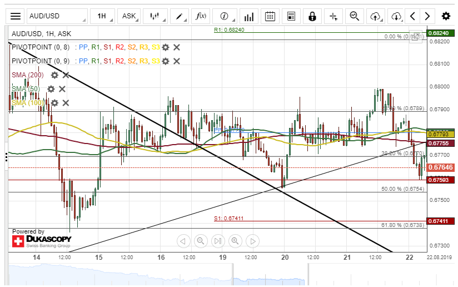Click the cloud upload icon
Viewport: 458px width, 287px height.
375,16
